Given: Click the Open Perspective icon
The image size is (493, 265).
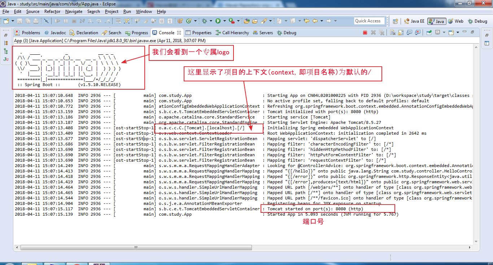Looking at the screenshot, I should tap(395, 21).
